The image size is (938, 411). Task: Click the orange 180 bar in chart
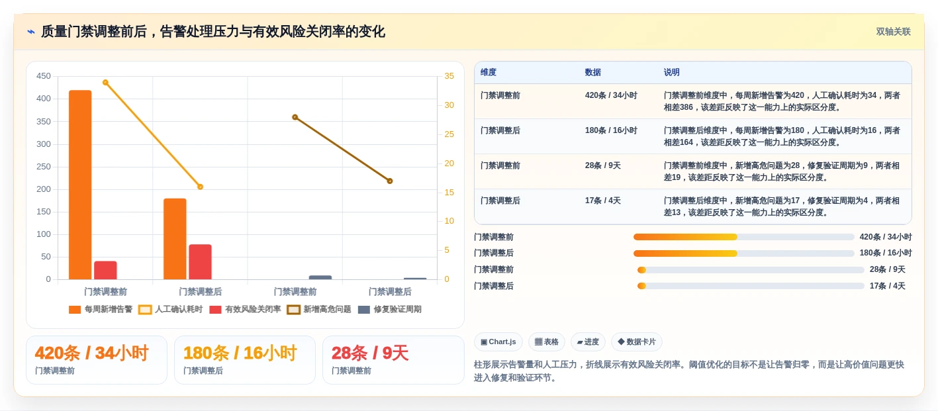pyautogui.click(x=175, y=239)
